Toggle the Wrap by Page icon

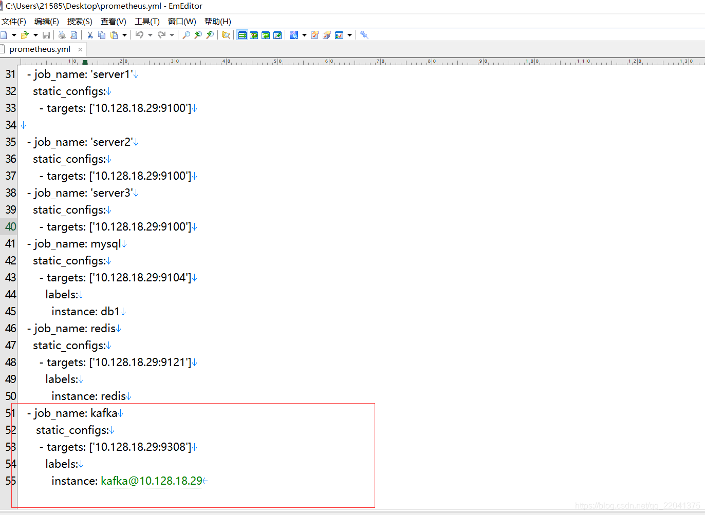[x=277, y=35]
